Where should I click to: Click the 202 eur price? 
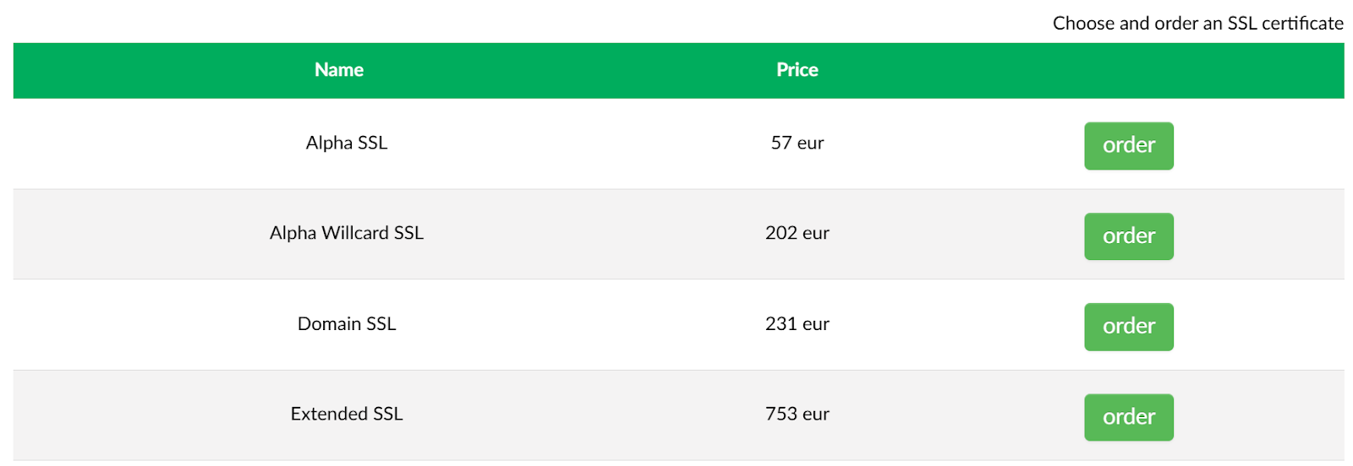(797, 233)
